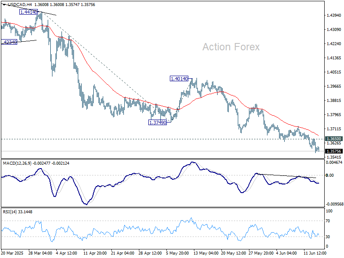Select the 1.42340 price label
Viewport: 344px width, 258px height.
(x=9, y=42)
